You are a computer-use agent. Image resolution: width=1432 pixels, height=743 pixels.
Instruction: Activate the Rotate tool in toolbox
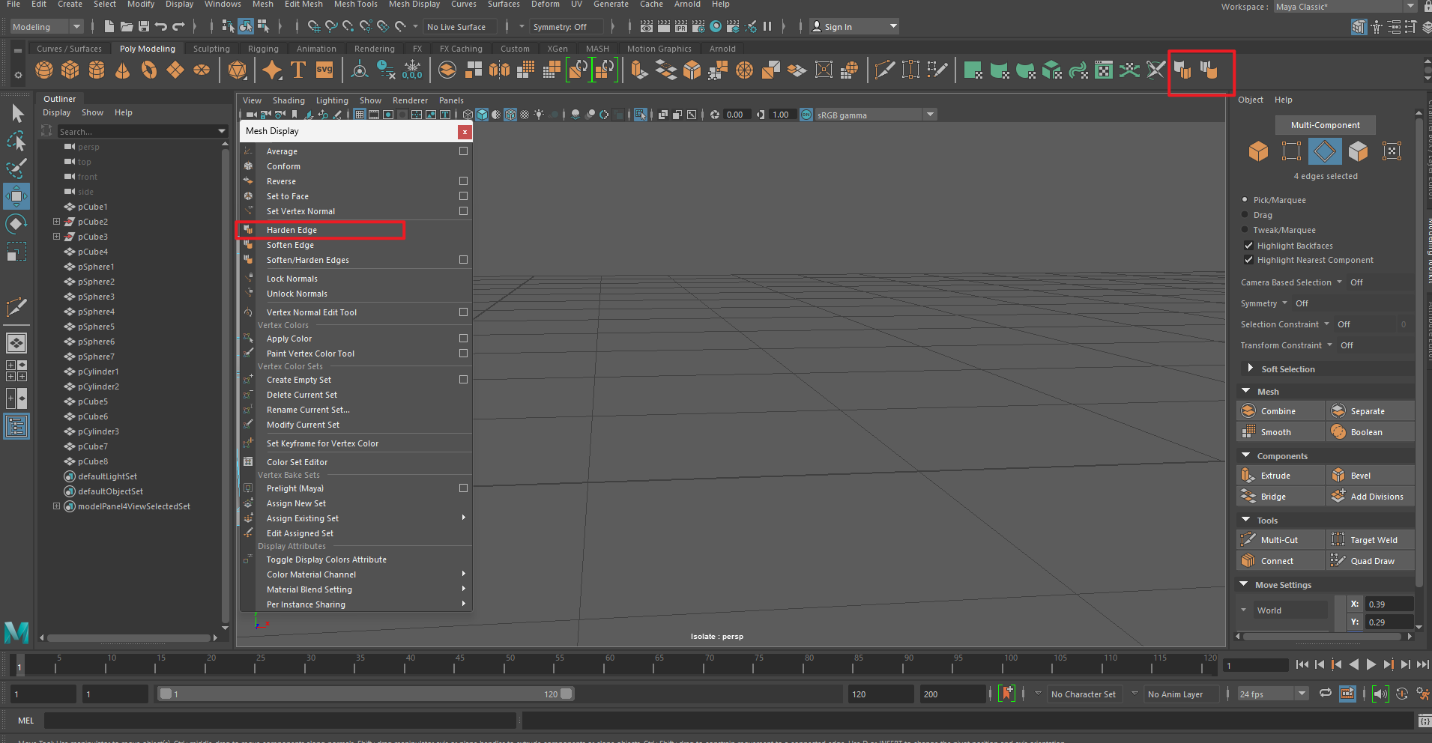[x=16, y=224]
